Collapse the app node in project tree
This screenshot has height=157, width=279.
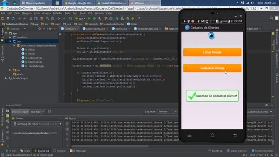coord(6,33)
